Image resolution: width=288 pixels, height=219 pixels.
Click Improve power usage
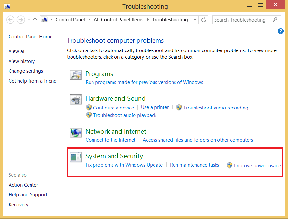[x=257, y=165]
